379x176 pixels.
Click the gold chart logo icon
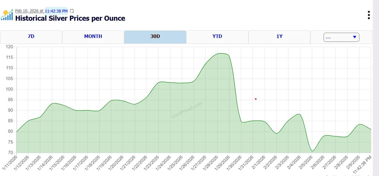(x=7, y=15)
